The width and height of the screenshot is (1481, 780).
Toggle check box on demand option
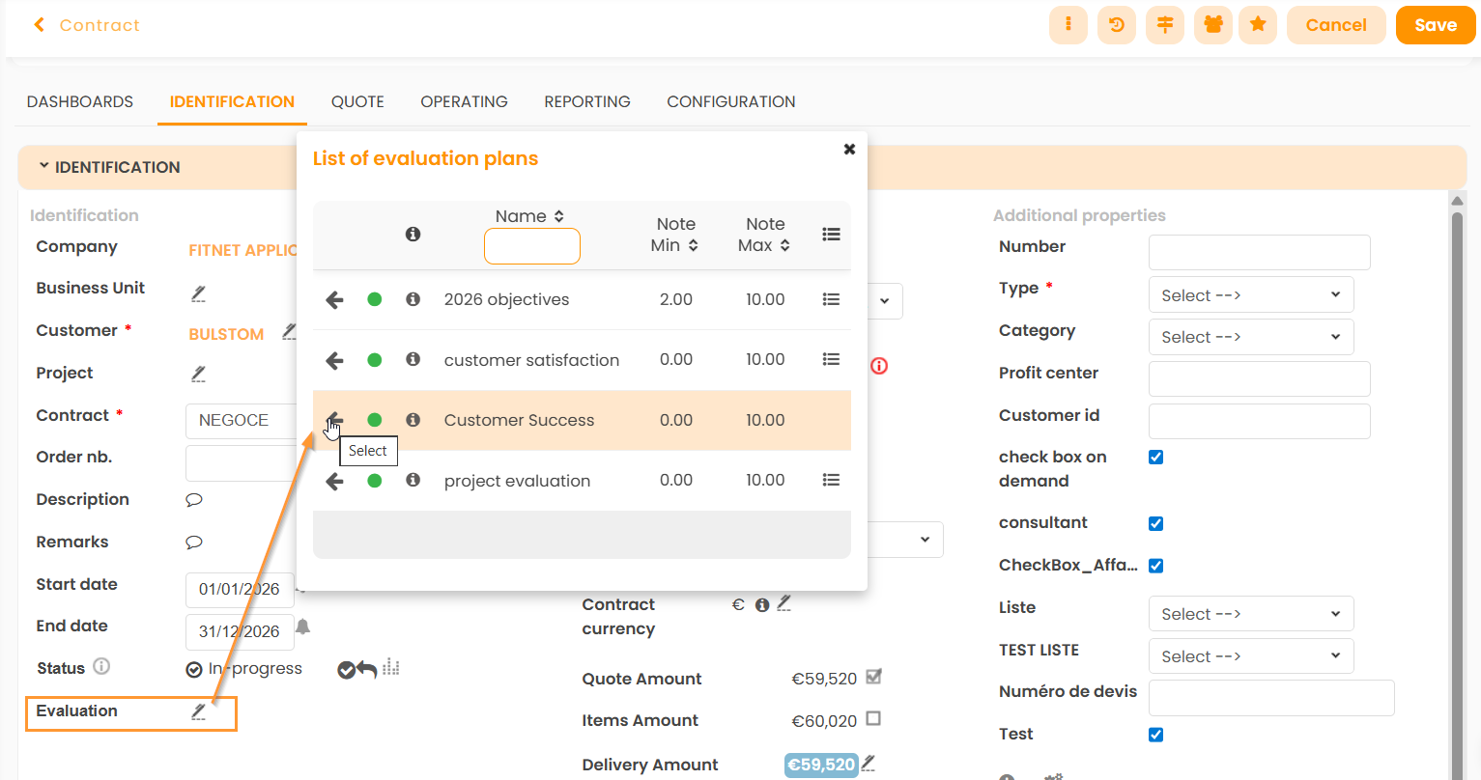coord(1155,458)
